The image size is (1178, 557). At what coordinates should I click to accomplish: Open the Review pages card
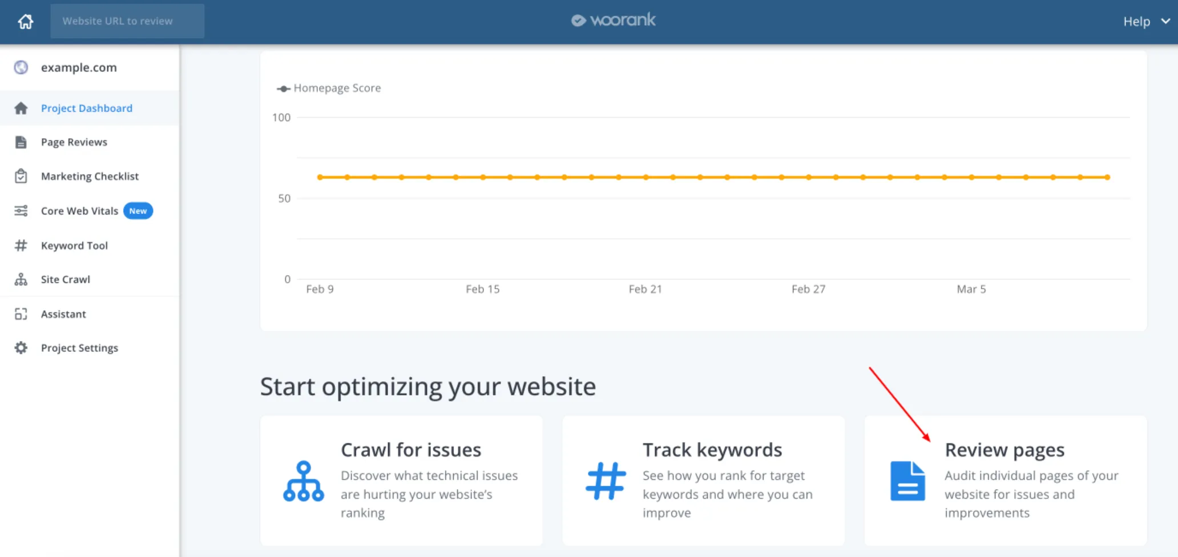click(x=1005, y=481)
